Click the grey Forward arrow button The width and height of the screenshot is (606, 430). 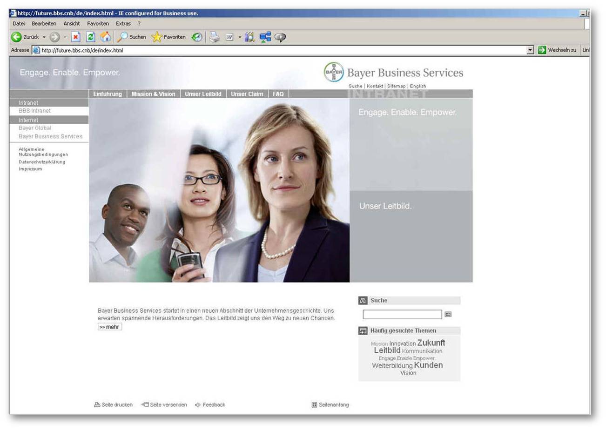55,37
